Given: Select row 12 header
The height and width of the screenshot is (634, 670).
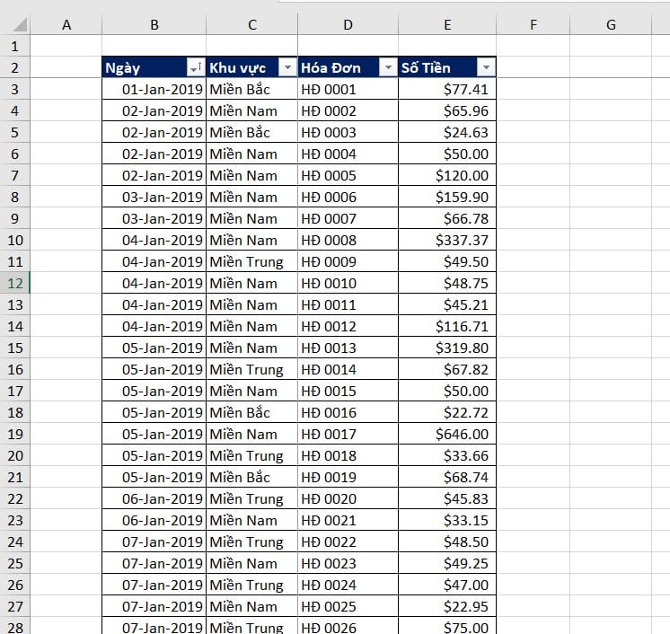Looking at the screenshot, I should (x=15, y=283).
